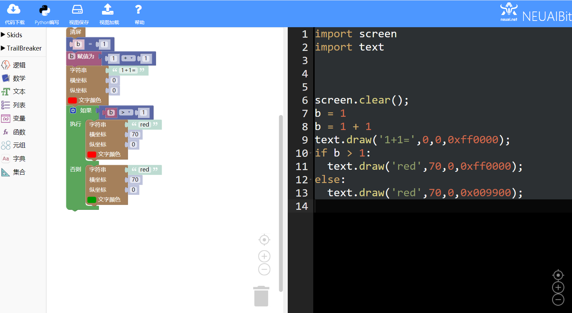Select the 元组 category icon
This screenshot has height=313, width=572.
(6, 145)
